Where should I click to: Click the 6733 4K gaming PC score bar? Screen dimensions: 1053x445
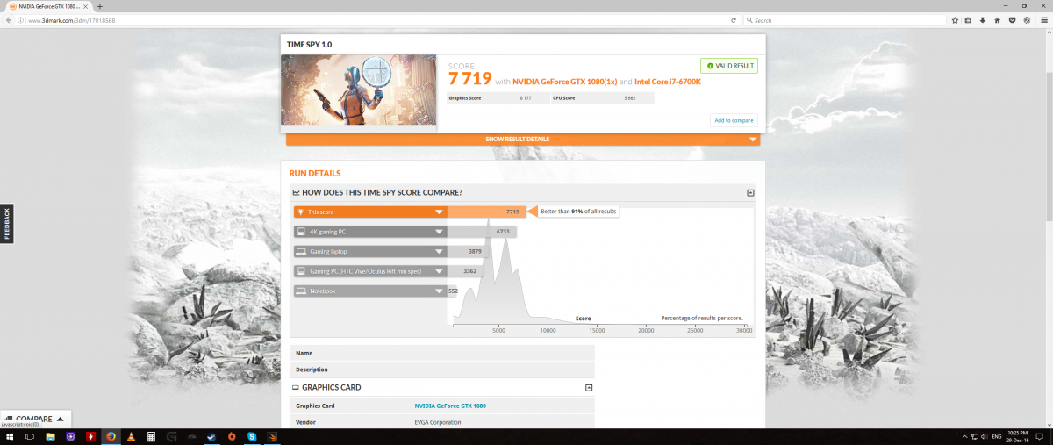coord(483,232)
